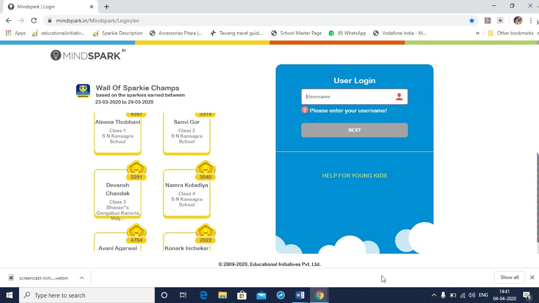Reload the Mindspark page
The image size is (539, 303).
click(34, 21)
